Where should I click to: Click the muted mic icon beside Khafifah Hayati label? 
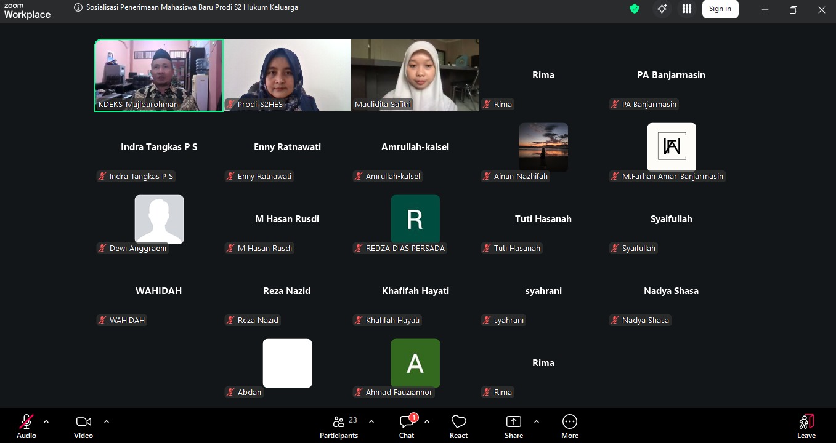pos(359,321)
